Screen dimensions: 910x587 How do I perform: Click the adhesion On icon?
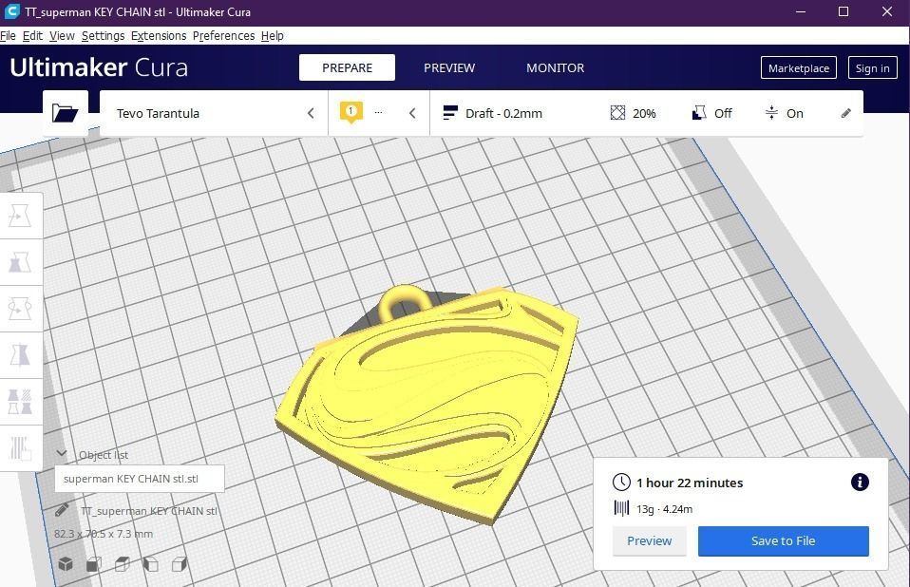(771, 112)
